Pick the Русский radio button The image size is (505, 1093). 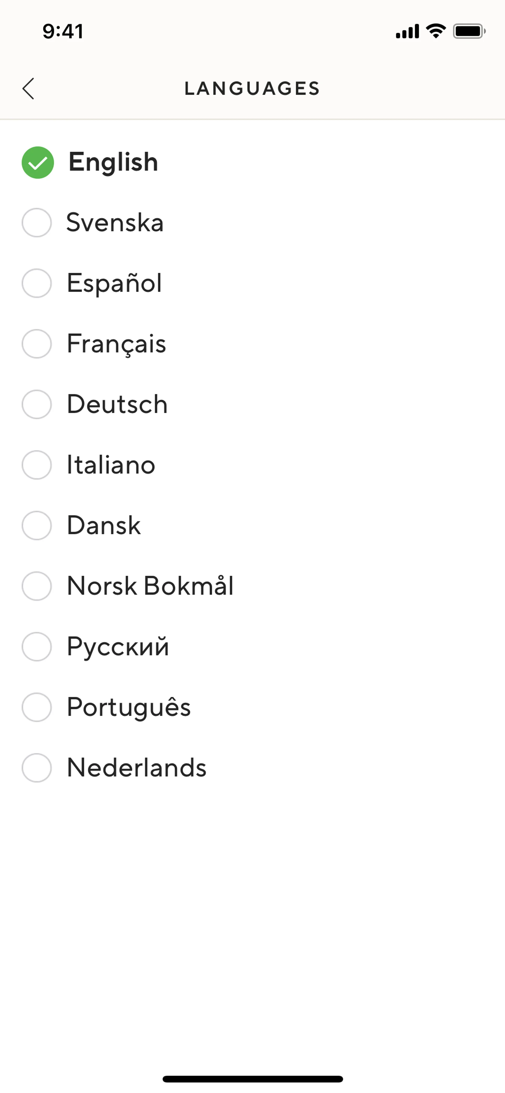point(37,647)
